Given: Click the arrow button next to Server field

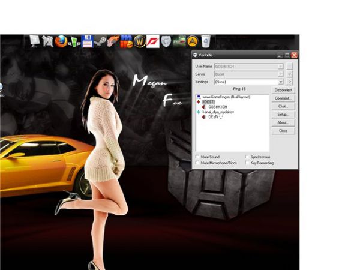Looking at the screenshot, I should (290, 74).
